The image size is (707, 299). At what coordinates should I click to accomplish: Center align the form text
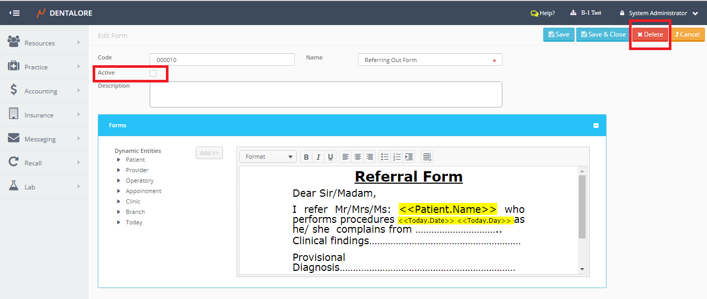357,157
